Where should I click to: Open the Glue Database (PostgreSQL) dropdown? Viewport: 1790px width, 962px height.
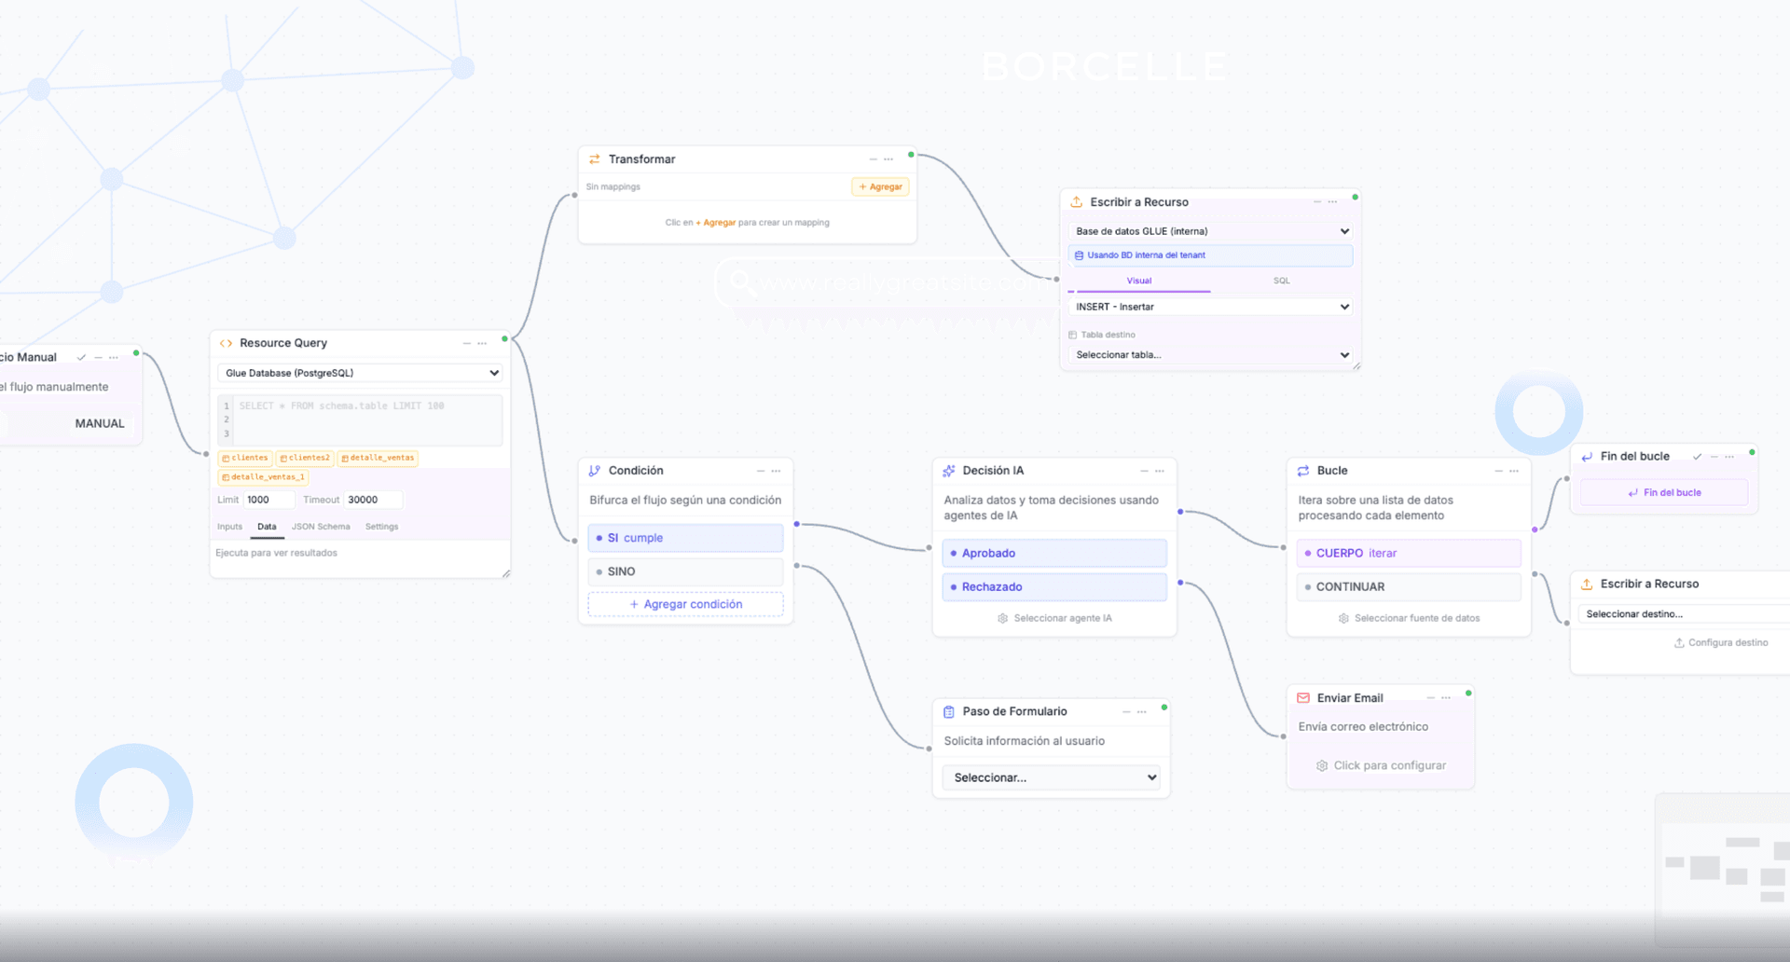359,373
